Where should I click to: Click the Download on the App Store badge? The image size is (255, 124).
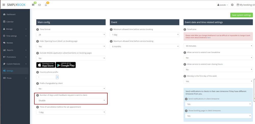[46, 65]
